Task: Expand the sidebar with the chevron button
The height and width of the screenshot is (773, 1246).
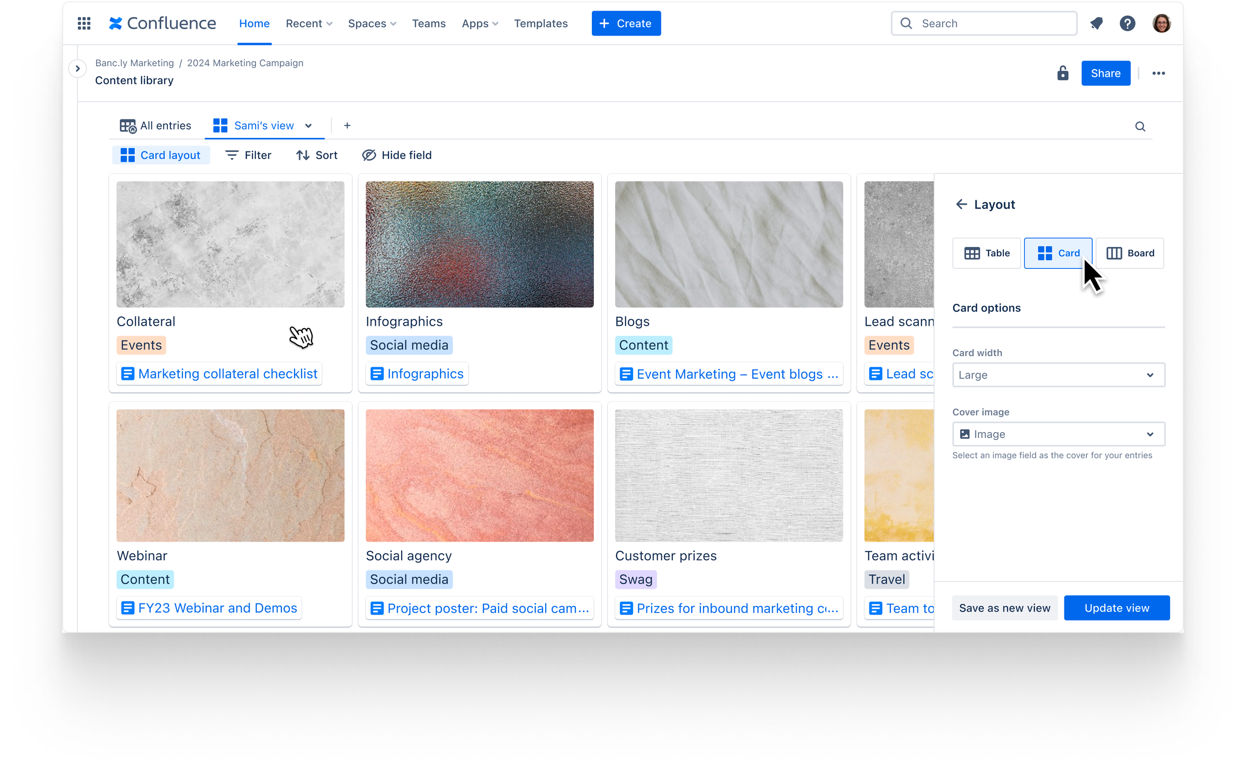Action: point(78,68)
